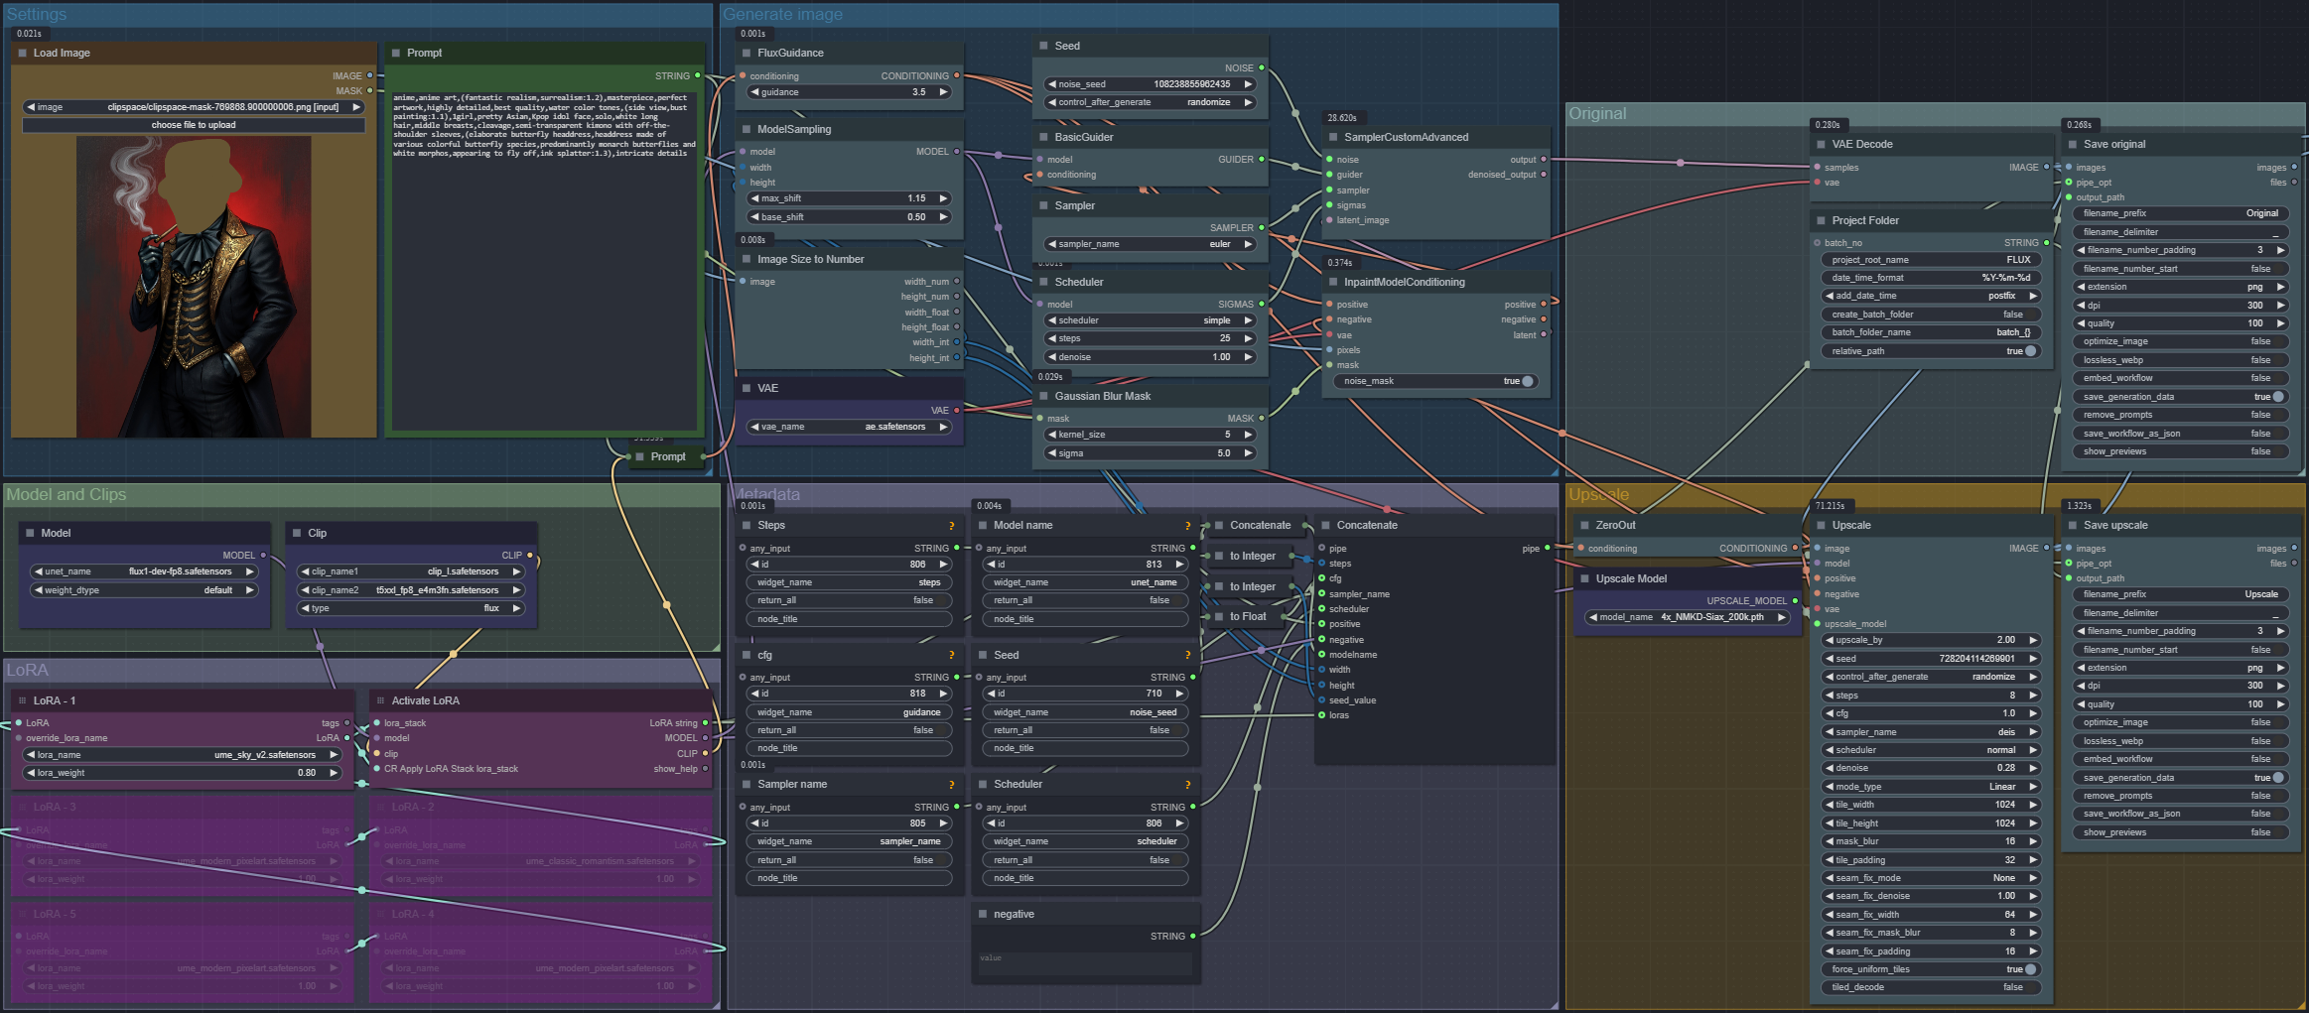Click the lora_weight slider in LoRA - 1
2309x1013 pixels.
click(184, 773)
